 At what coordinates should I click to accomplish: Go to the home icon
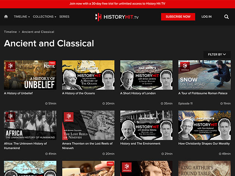6,17
